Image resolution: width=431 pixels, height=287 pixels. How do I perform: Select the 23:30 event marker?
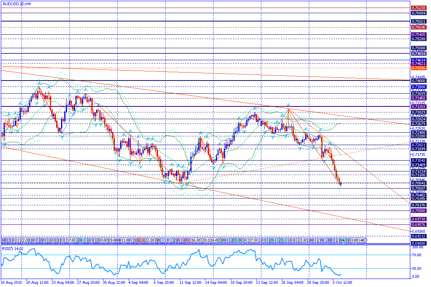pyautogui.click(x=302, y=240)
